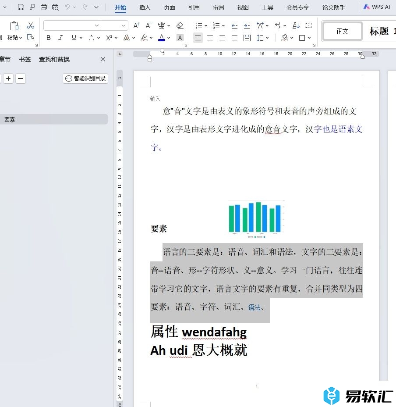Switch to the 审阅 ribbon tab
396x407 pixels.
coord(218,7)
